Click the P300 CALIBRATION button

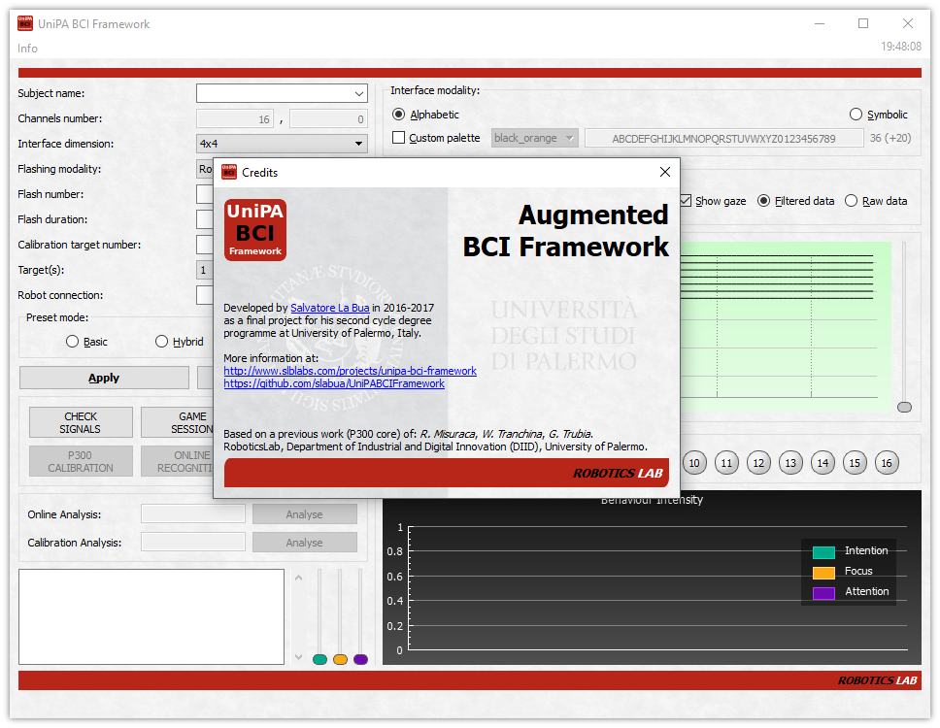click(x=81, y=461)
